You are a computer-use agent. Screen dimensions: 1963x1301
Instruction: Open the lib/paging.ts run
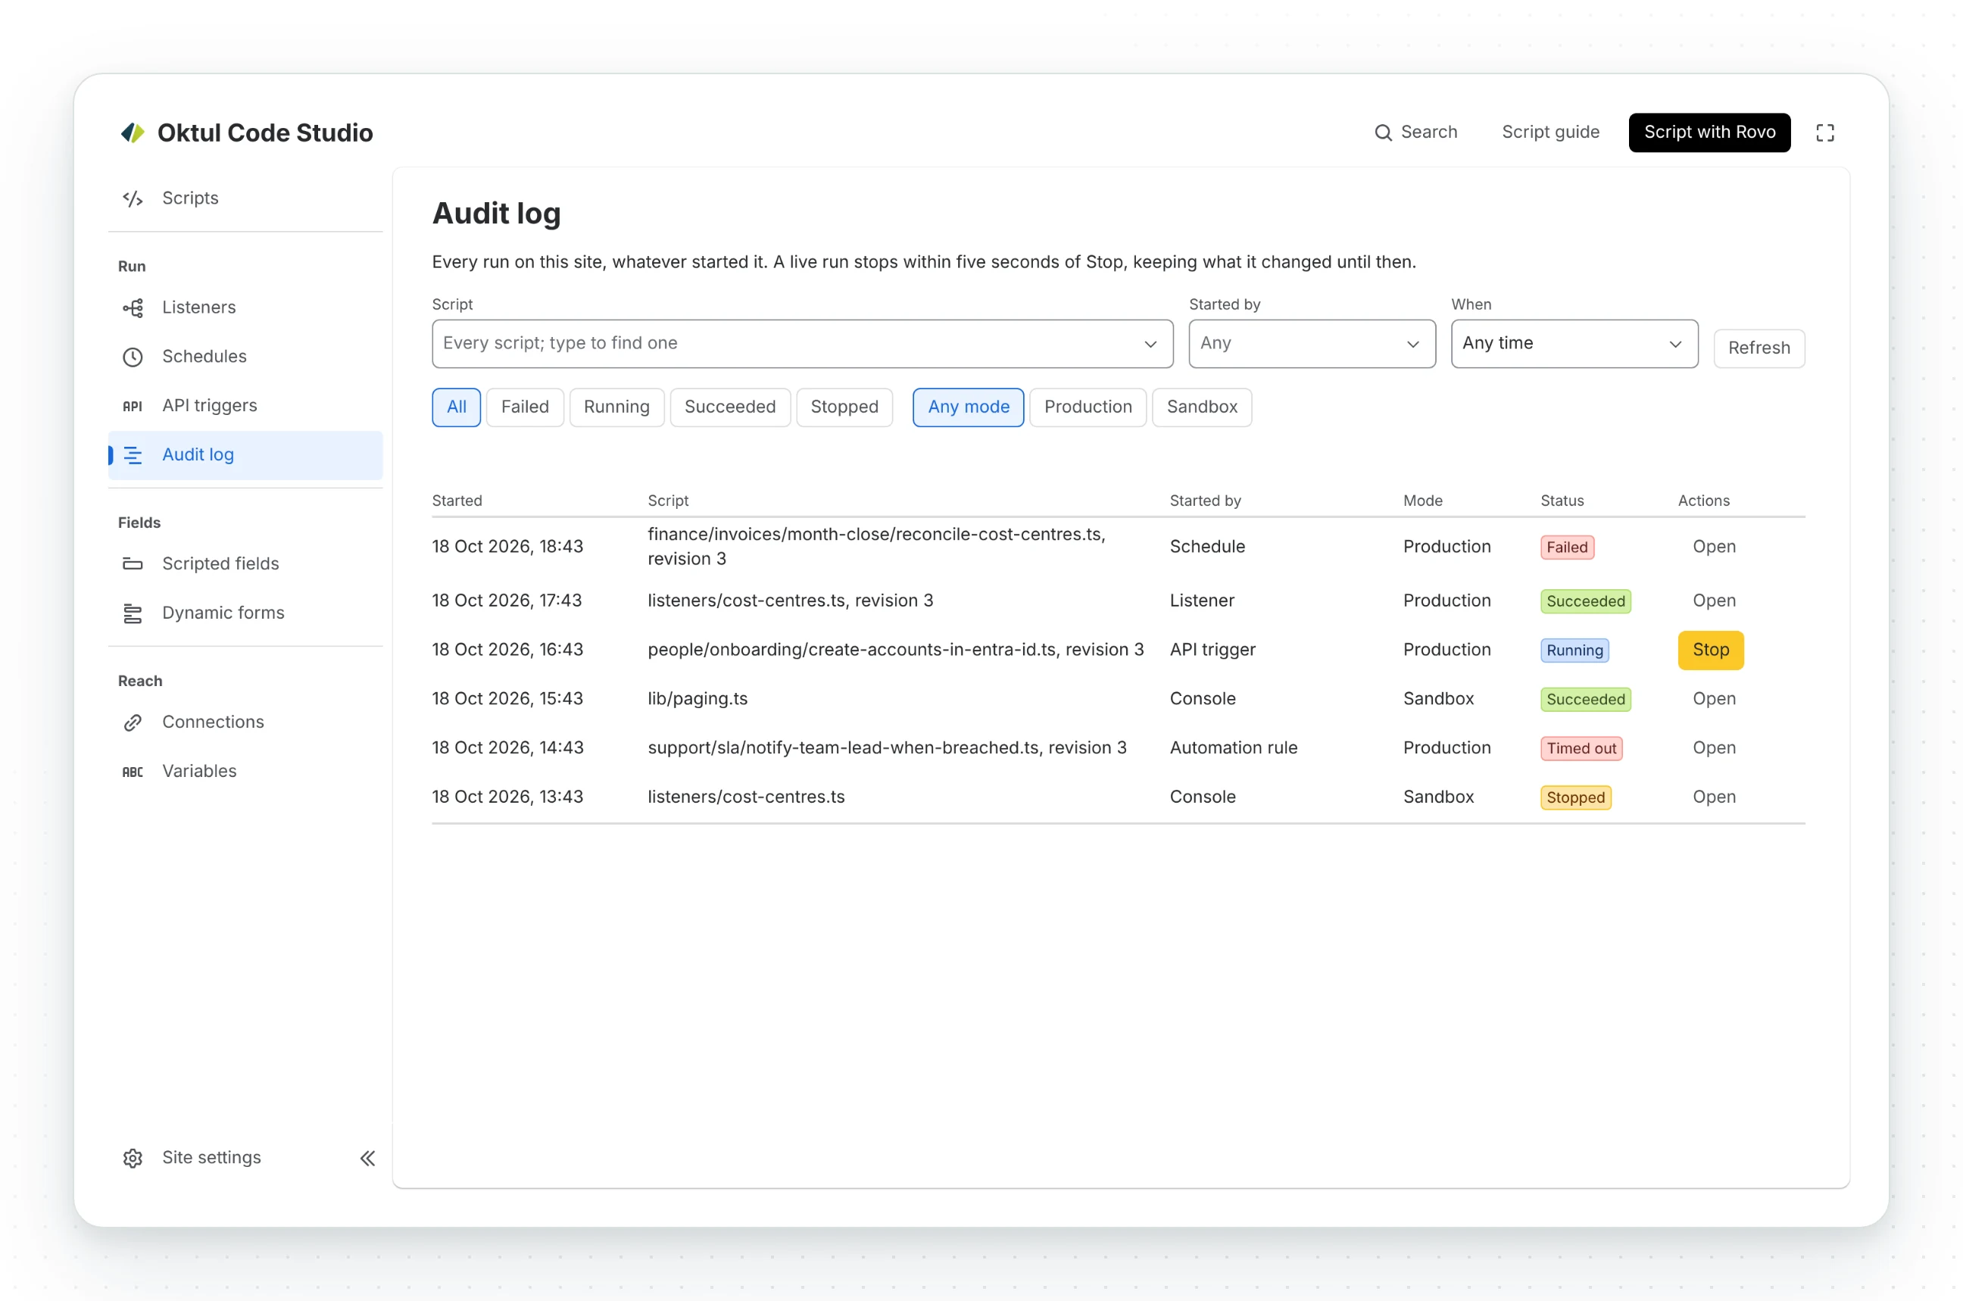(1714, 700)
